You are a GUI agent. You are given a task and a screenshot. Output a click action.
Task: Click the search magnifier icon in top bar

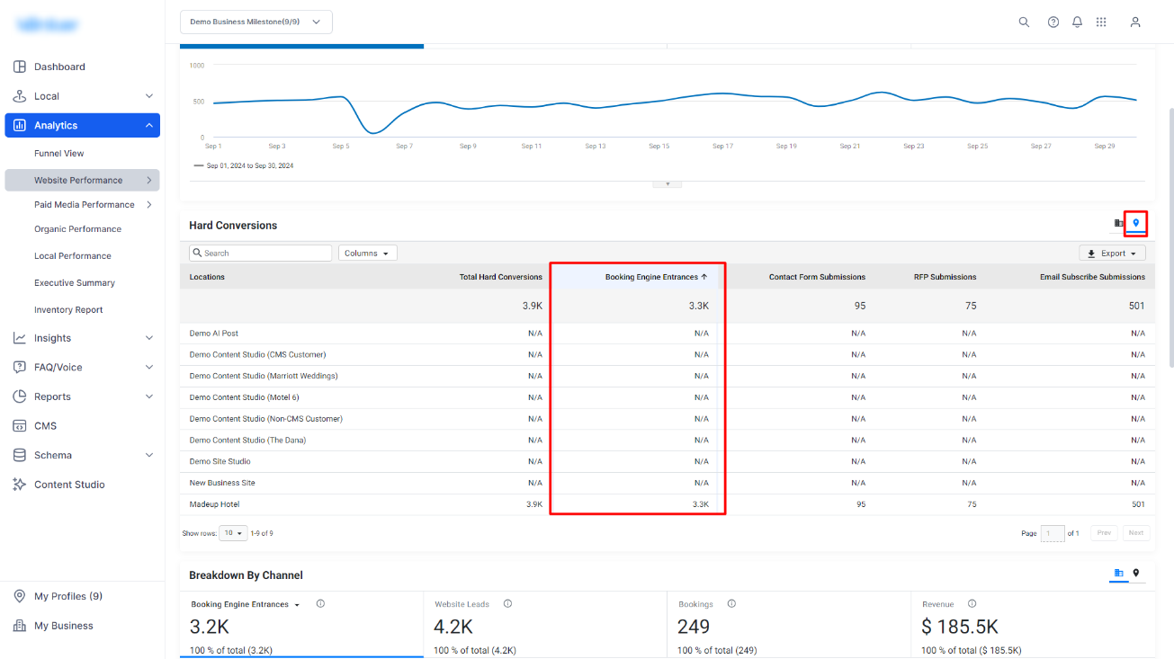point(1024,22)
